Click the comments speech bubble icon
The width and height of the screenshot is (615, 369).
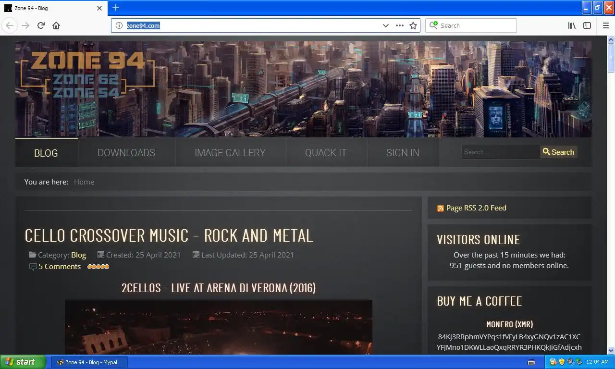click(33, 267)
